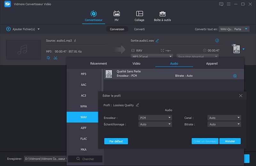Open the Canal Auto dropdown
Viewport: 256px width, 166px height.
point(224,118)
